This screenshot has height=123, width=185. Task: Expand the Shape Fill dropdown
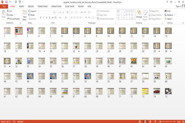[x=154, y=11]
